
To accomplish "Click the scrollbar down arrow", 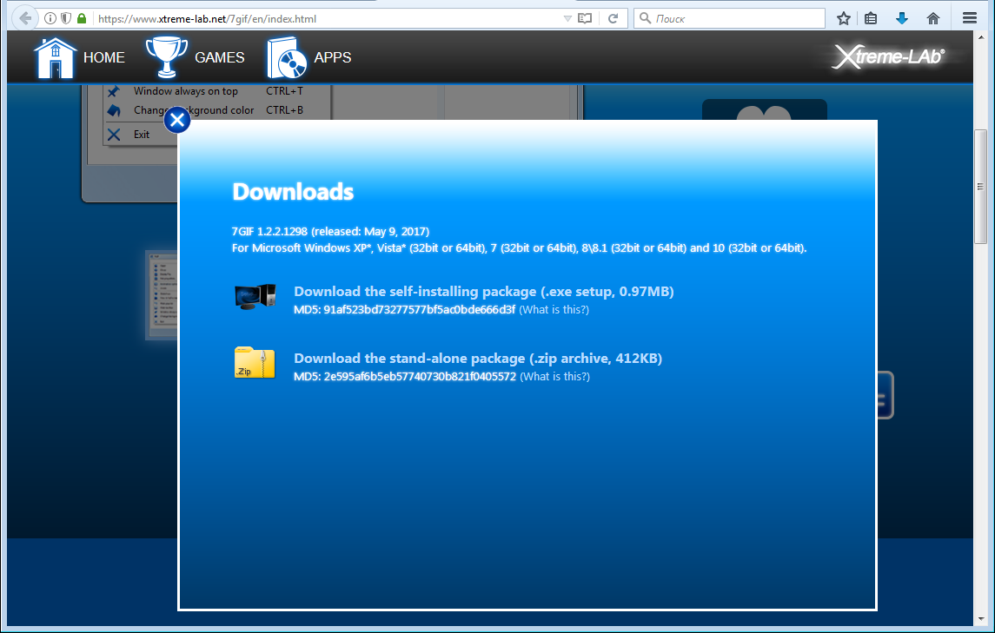I will click(x=981, y=619).
